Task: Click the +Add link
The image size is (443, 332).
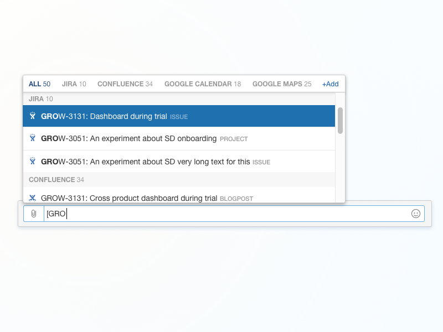Action: tap(330, 84)
